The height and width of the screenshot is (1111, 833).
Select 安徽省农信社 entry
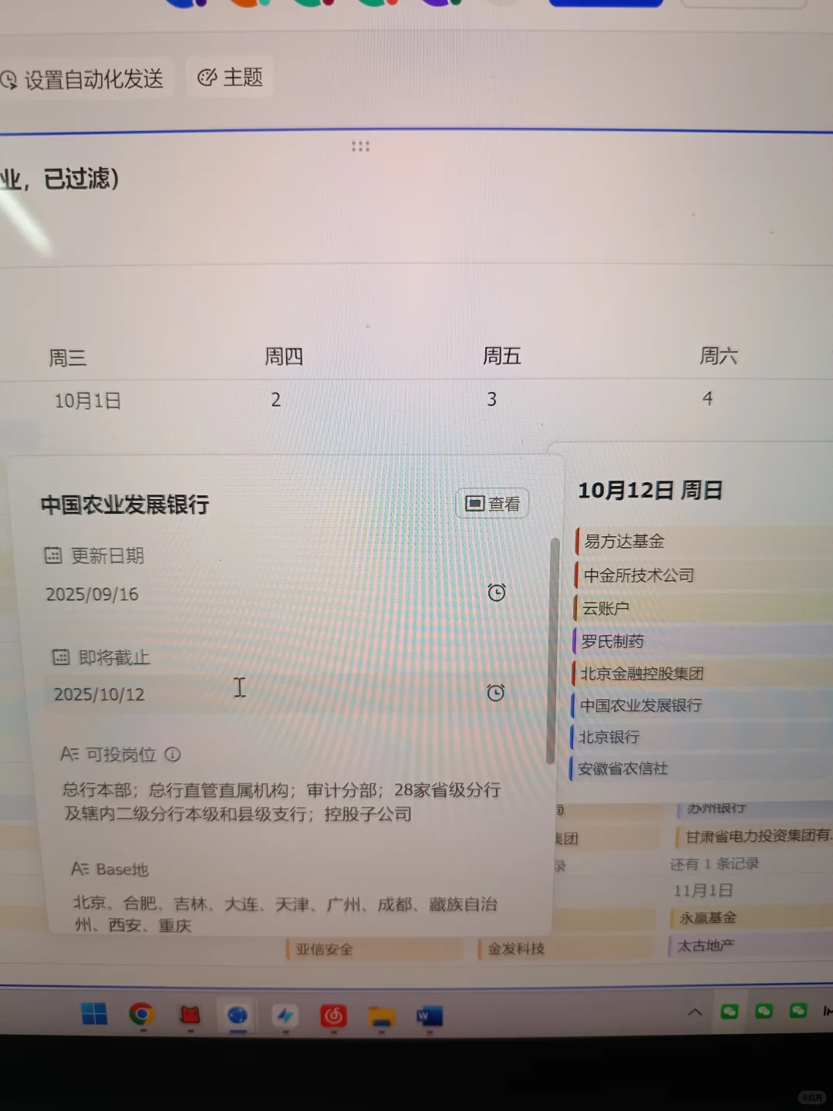point(701,768)
